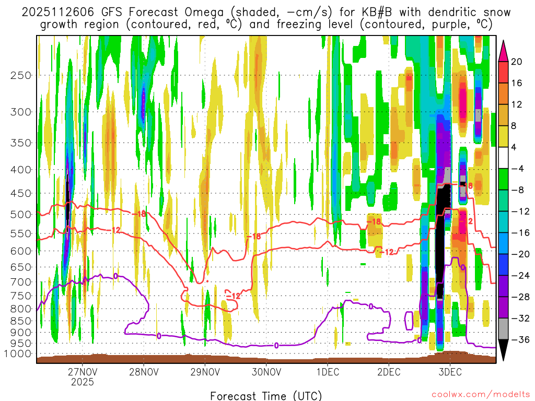Pick the red colorbar swatch between 16 and 20
This screenshot has width=535, height=401.
(503, 72)
